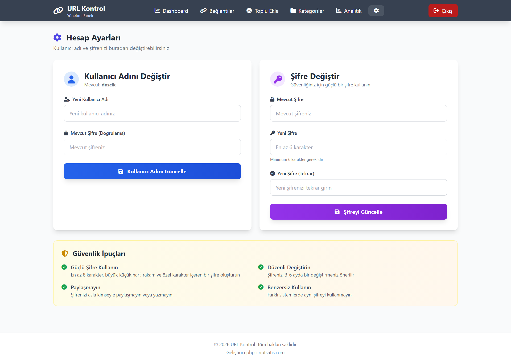This screenshot has height=364, width=511.
Task: Click the blue user avatar icon
Action: [x=71, y=79]
